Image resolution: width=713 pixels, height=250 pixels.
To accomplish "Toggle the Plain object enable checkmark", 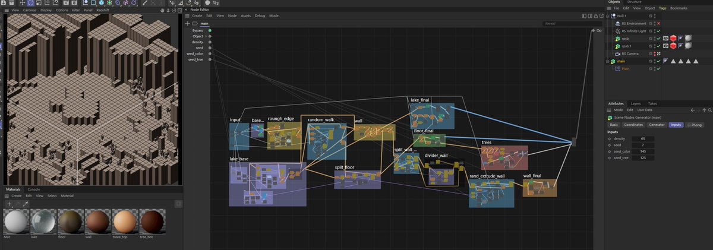I will 659,68.
